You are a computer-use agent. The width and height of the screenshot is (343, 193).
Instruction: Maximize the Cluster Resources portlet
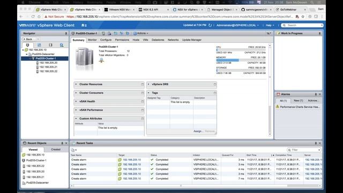143,85
